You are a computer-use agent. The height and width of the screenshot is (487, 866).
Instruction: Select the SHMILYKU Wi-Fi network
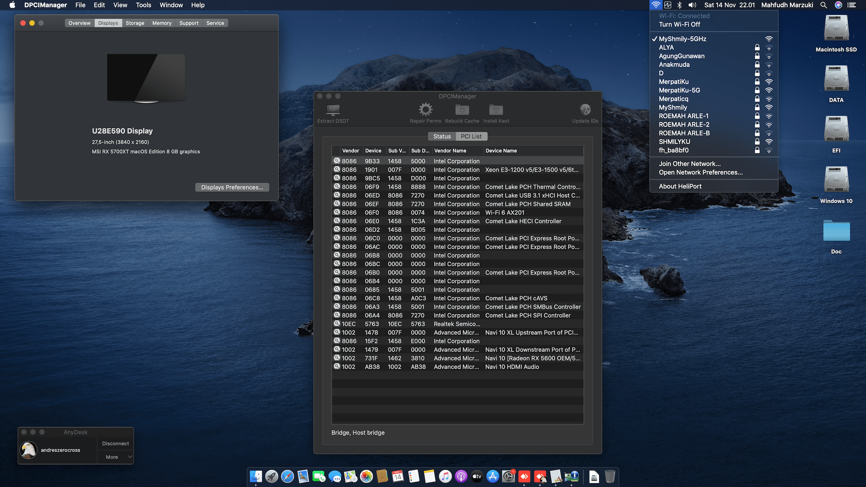714,142
